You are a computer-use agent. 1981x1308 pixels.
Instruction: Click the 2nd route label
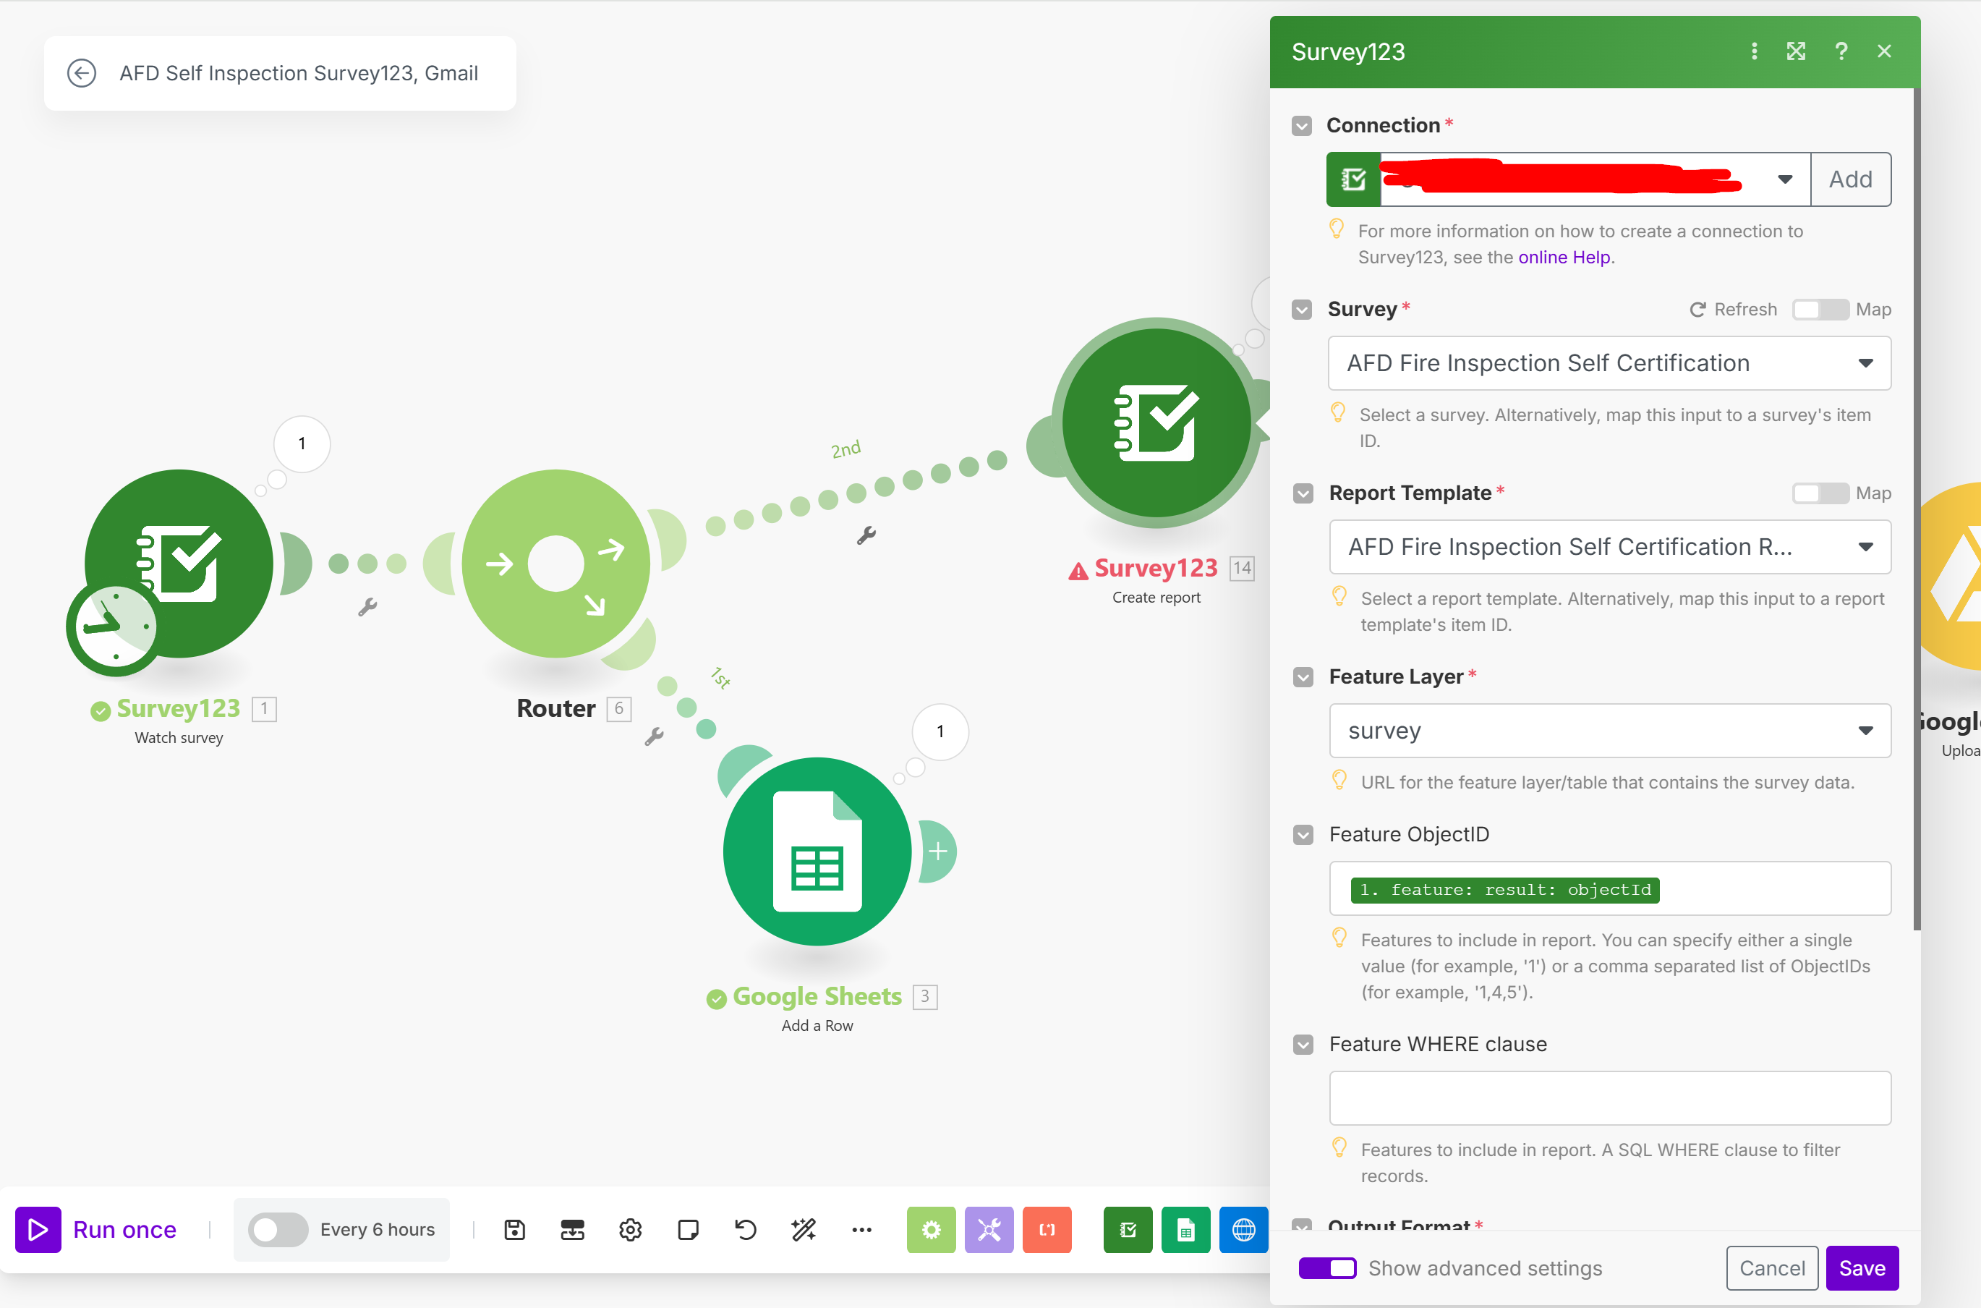[x=845, y=450]
